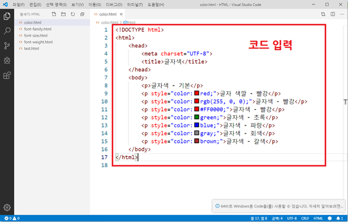Open the 편집(E) menu
Viewport: 348px width, 222px height.
[35, 5]
